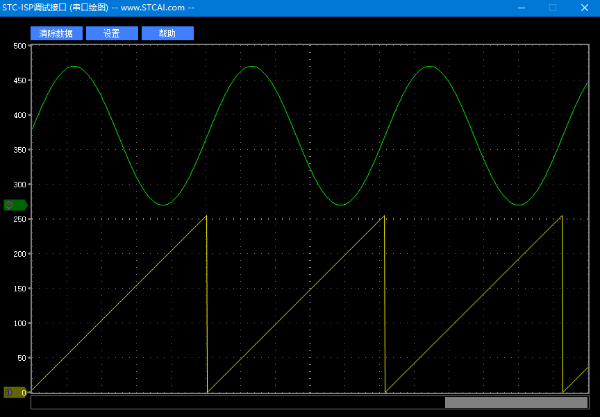Click the first peak of green sine wave
The width and height of the screenshot is (600, 417).
click(74, 67)
